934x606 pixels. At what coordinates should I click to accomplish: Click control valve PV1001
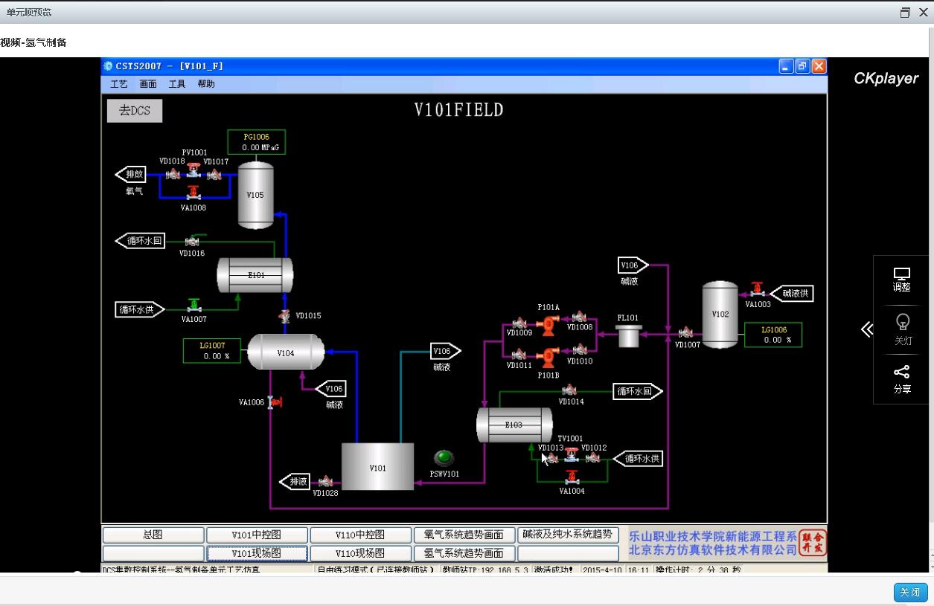coord(193,170)
